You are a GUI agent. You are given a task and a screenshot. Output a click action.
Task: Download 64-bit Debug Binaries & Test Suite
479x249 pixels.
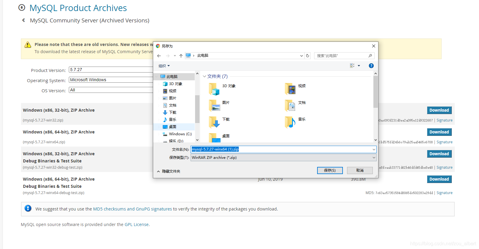point(439,179)
